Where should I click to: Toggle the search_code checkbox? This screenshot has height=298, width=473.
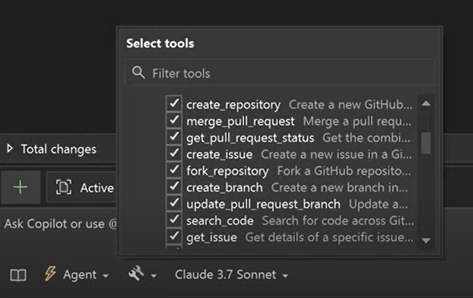(x=173, y=220)
